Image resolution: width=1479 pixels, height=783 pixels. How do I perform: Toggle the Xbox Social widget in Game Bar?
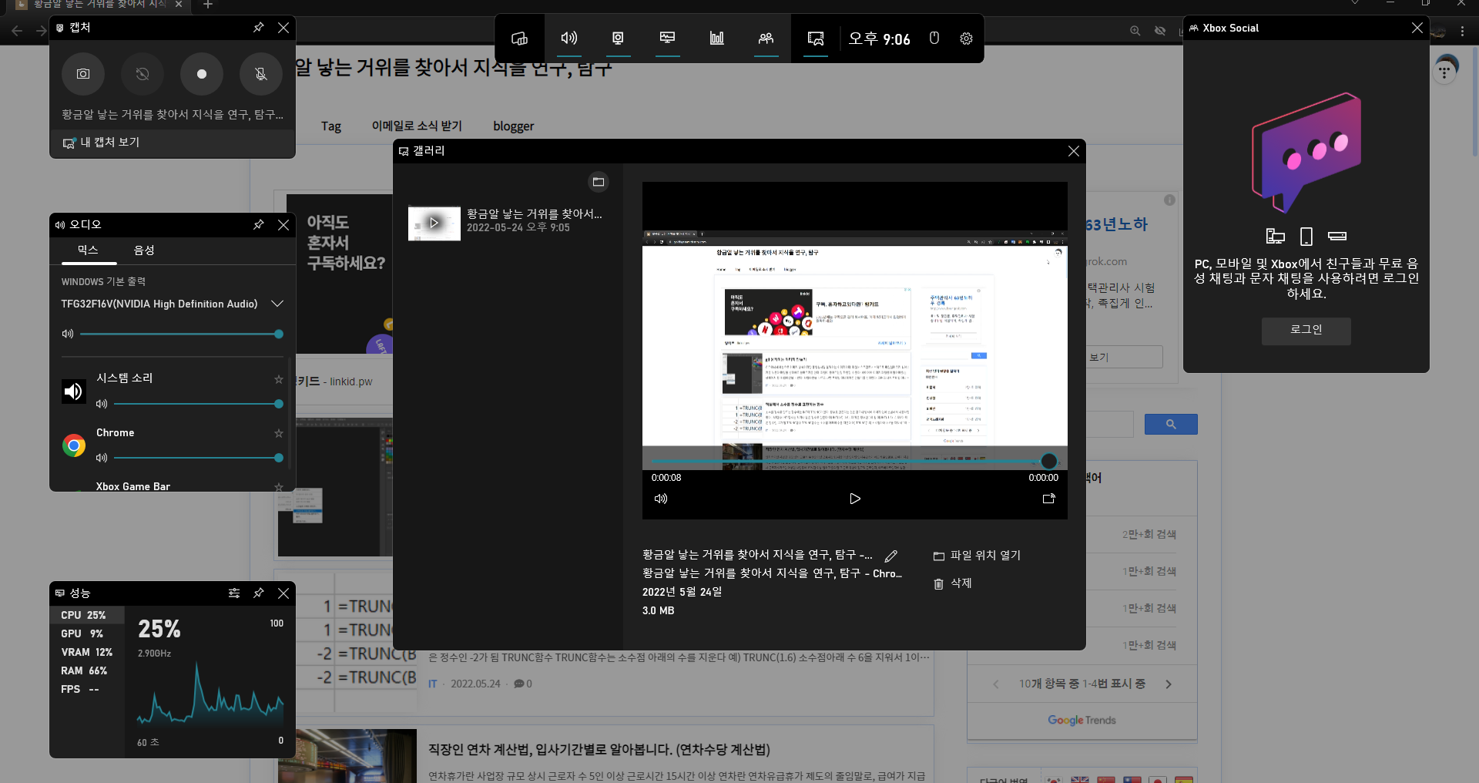[766, 39]
